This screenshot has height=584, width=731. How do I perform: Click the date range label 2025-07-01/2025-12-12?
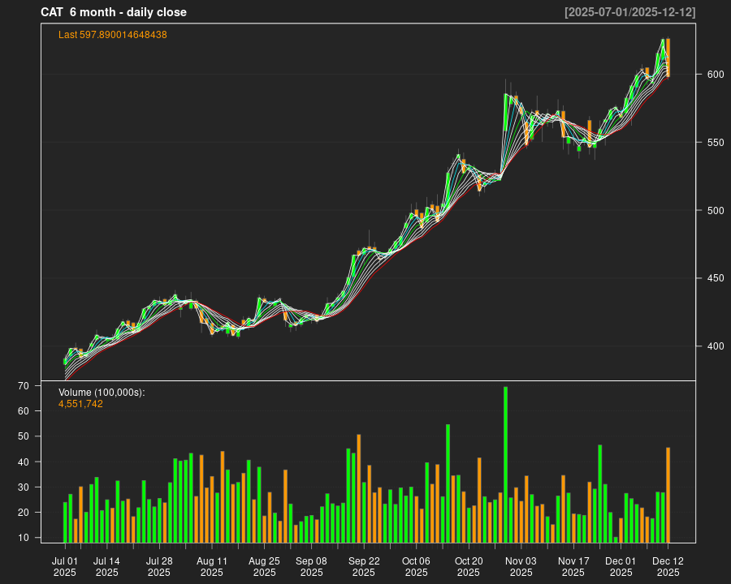point(629,12)
